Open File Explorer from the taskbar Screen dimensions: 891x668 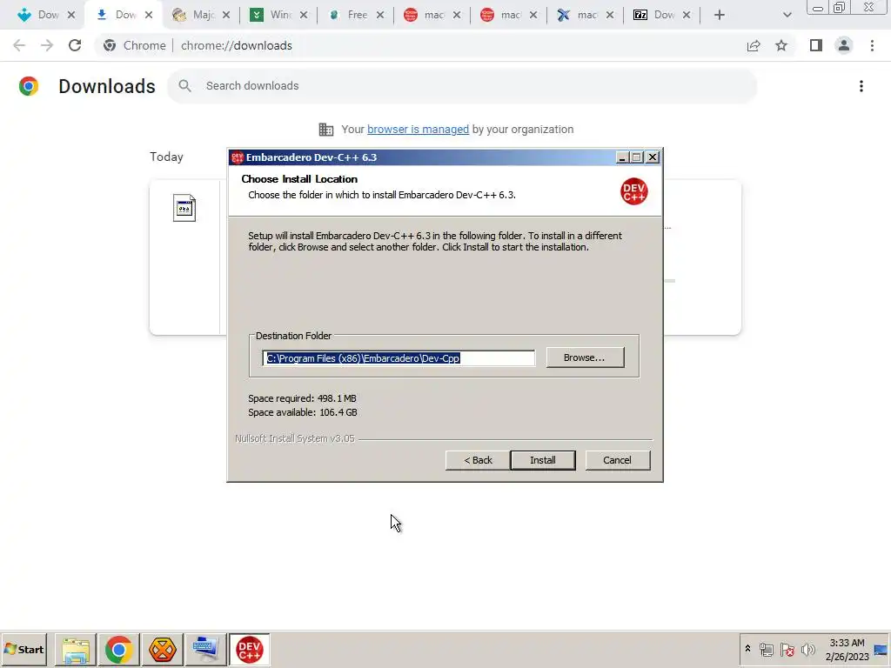[x=76, y=650]
